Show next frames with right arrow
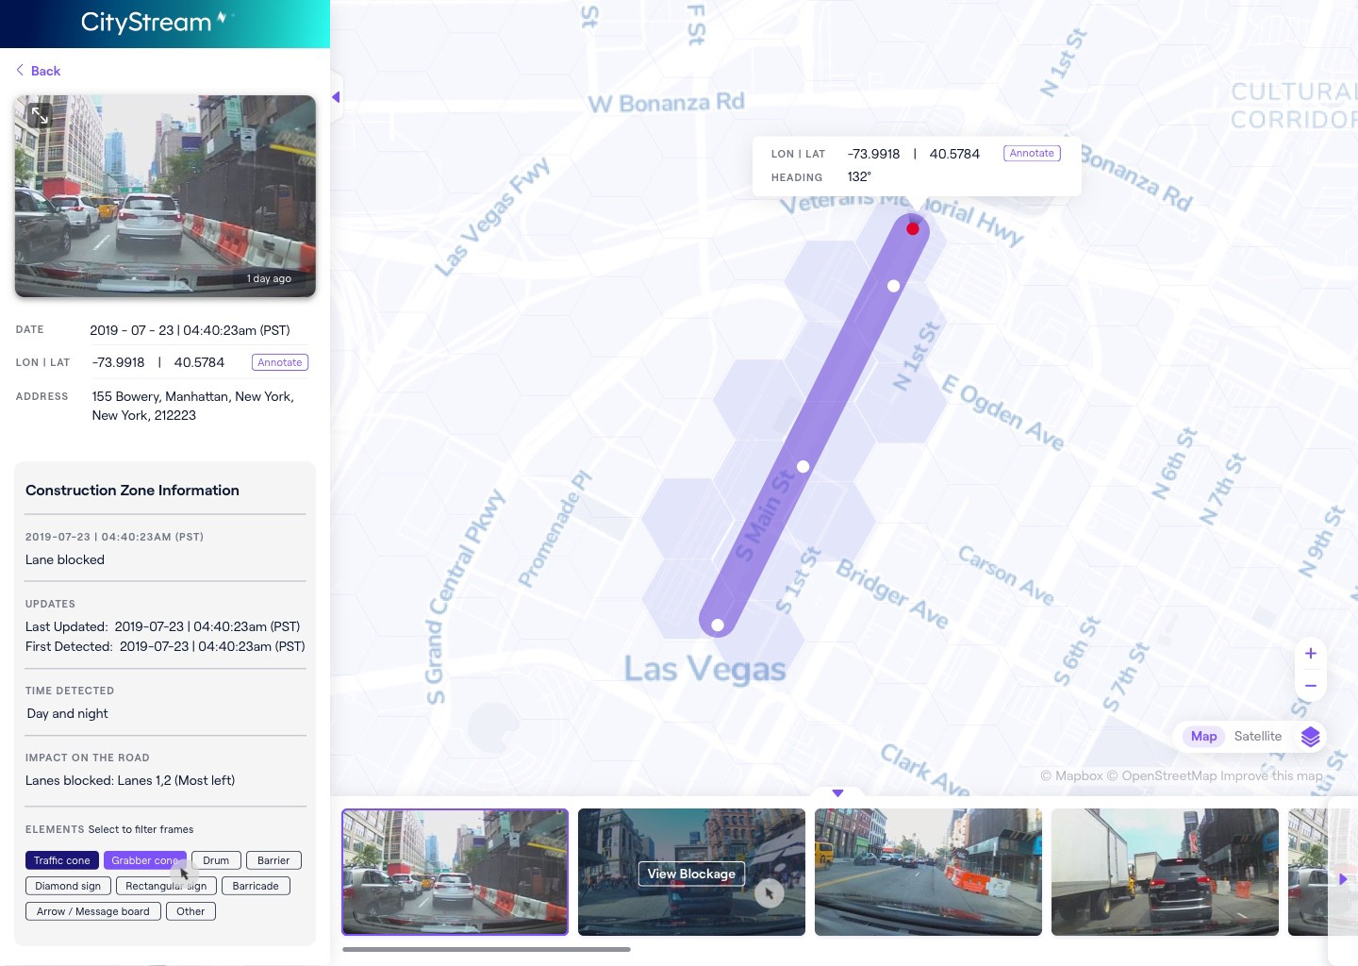 coord(1343,878)
